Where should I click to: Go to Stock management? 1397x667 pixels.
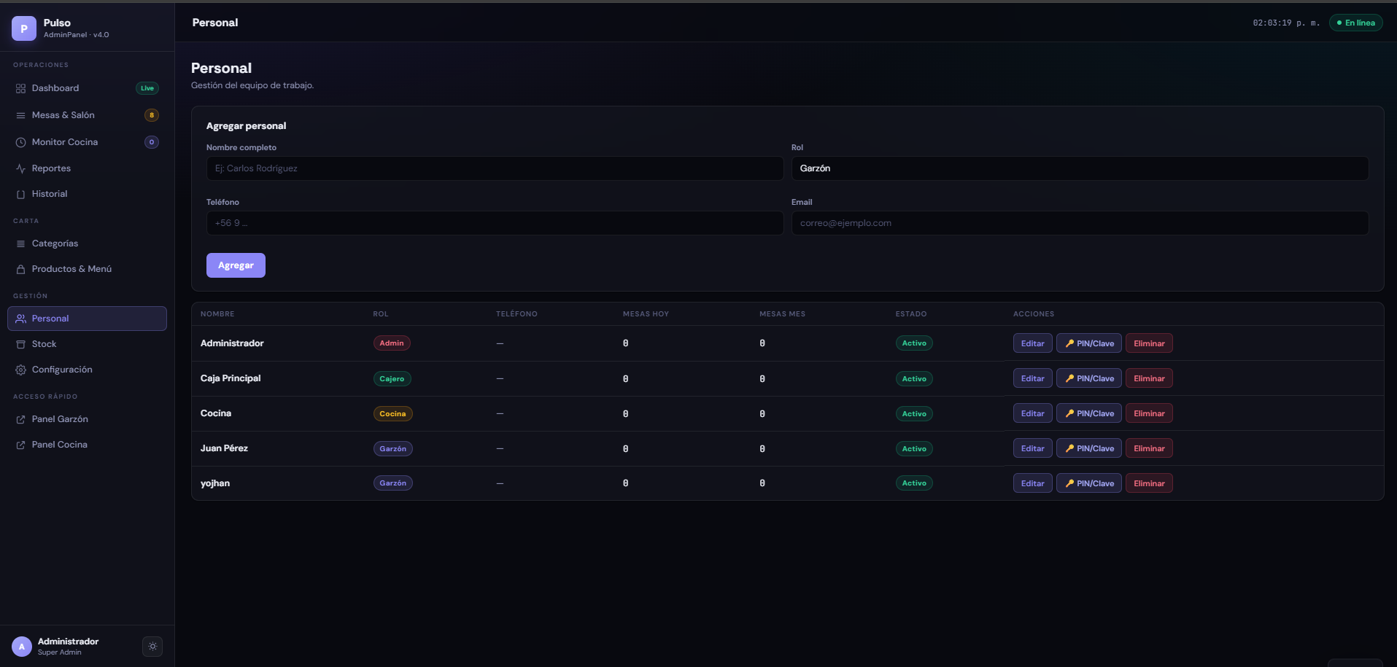click(x=87, y=344)
